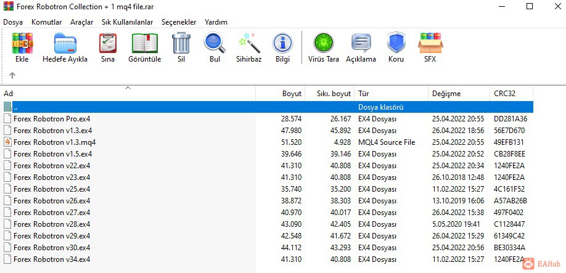Sort by Sıkı. boyut column header

pos(330,94)
